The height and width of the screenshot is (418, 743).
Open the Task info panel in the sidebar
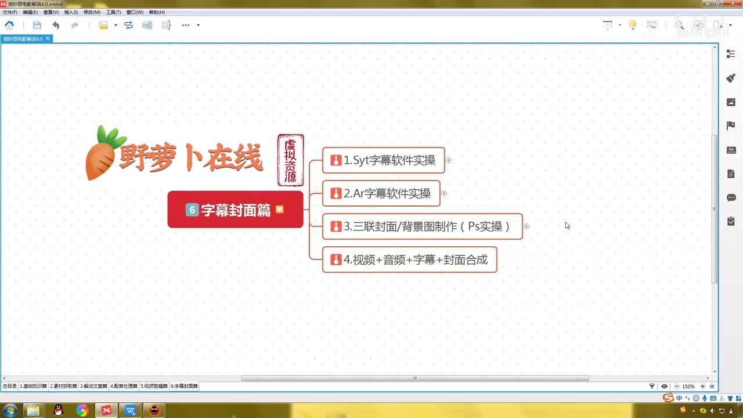pos(731,221)
